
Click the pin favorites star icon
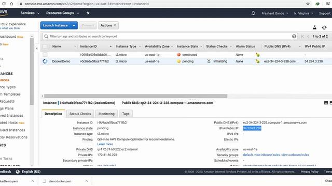88,13
